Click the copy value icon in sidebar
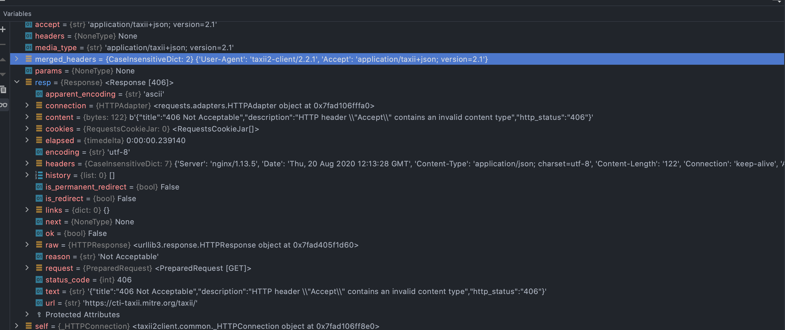The height and width of the screenshot is (330, 785). (3, 90)
